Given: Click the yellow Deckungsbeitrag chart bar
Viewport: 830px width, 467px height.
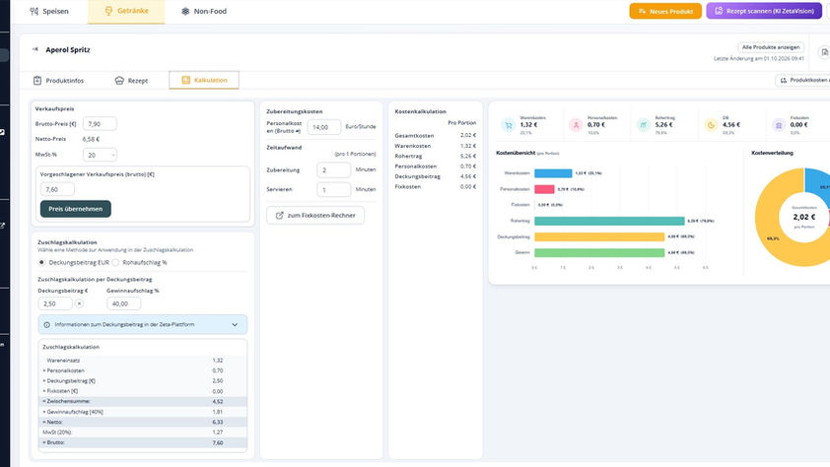Looking at the screenshot, I should point(599,236).
